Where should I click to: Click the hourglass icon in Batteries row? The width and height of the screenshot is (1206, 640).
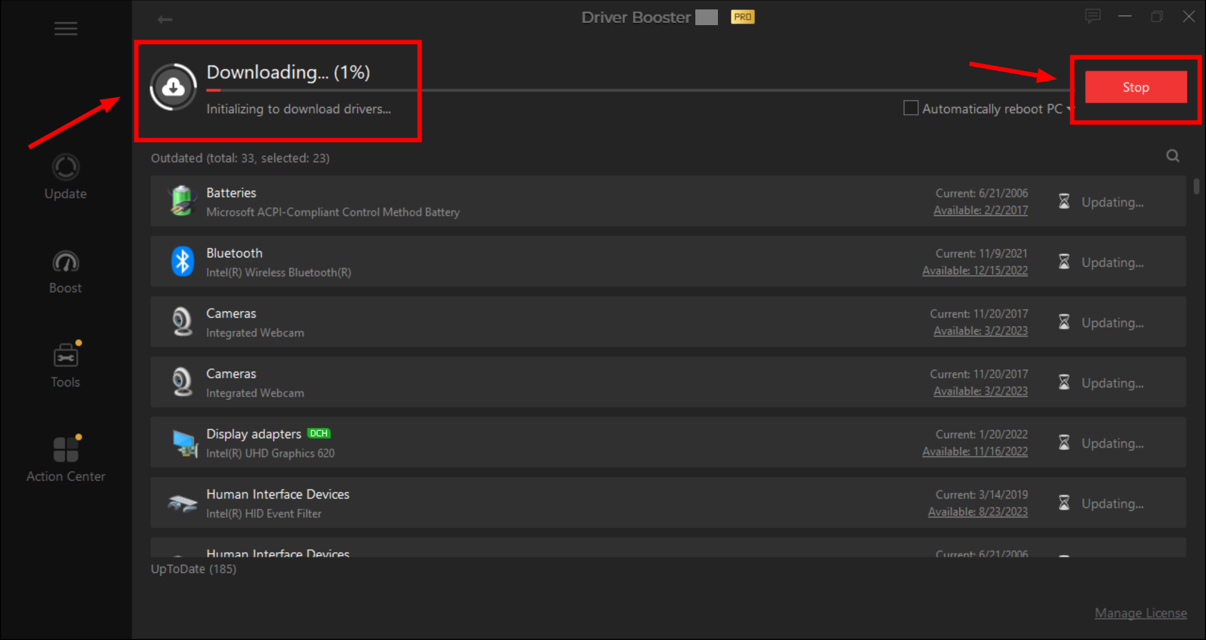1064,201
